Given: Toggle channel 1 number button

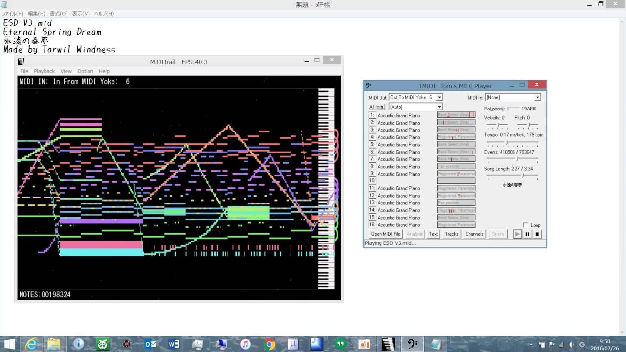Looking at the screenshot, I should (x=372, y=115).
